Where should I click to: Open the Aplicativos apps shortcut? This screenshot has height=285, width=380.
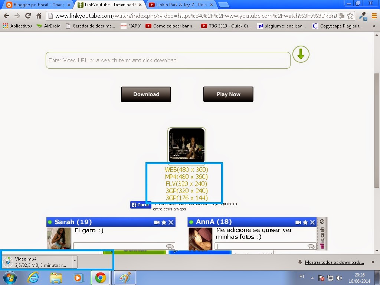pos(17,26)
